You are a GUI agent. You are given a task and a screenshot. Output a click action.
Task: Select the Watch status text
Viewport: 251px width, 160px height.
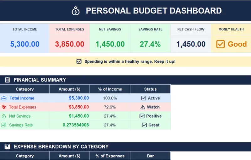pyautogui.click(x=153, y=107)
